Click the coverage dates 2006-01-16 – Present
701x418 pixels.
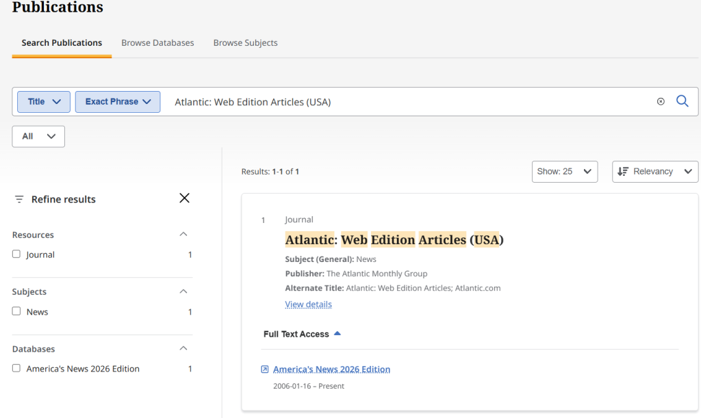[309, 386]
